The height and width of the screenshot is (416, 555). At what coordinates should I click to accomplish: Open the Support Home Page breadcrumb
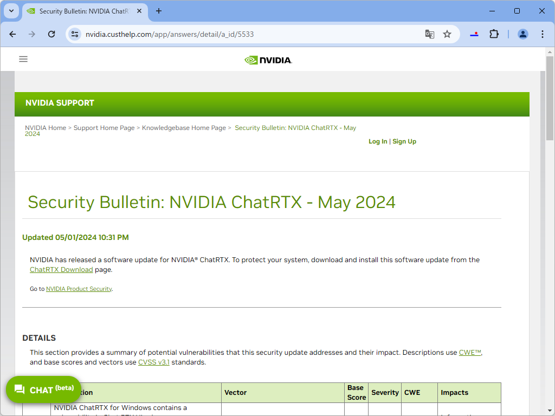click(104, 128)
